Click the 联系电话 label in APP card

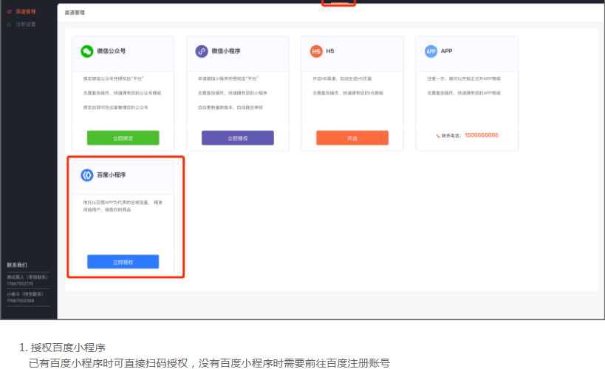pyautogui.click(x=451, y=135)
